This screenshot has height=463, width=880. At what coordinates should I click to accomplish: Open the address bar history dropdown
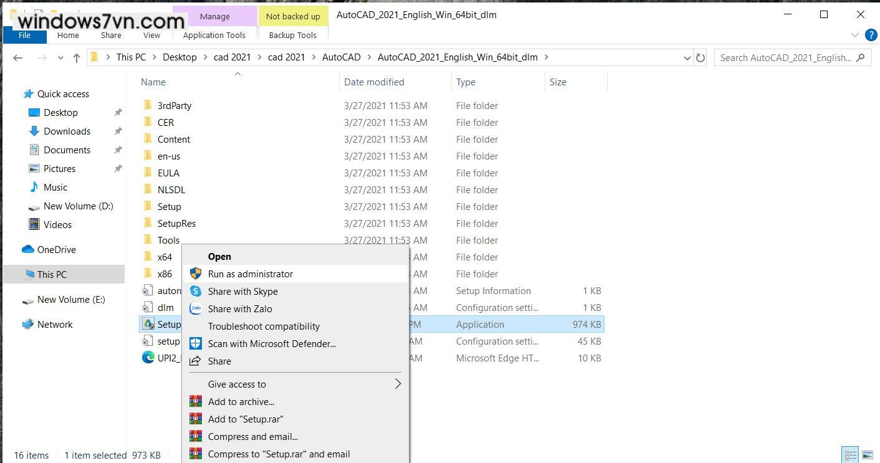(687, 57)
